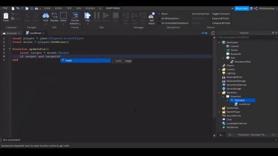278x156 pixels.
Task: Select Lighting in the Explorer
Action: pyautogui.click(x=231, y=73)
